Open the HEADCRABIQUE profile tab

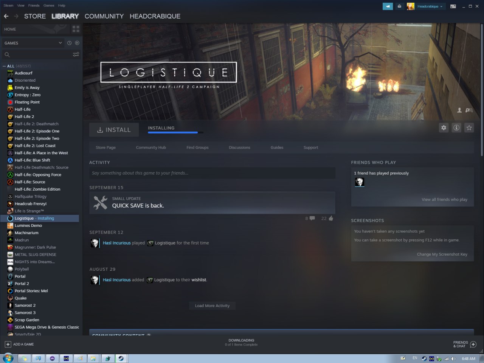[x=155, y=16]
